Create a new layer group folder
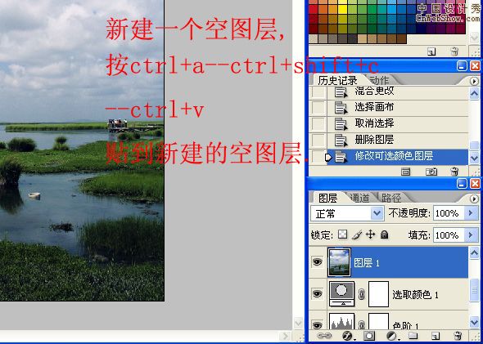483x344 pixels. (x=413, y=335)
